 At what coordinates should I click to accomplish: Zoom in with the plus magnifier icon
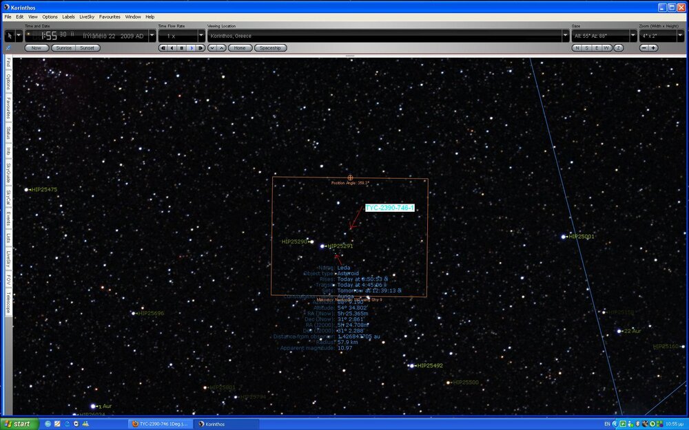pyautogui.click(x=653, y=47)
